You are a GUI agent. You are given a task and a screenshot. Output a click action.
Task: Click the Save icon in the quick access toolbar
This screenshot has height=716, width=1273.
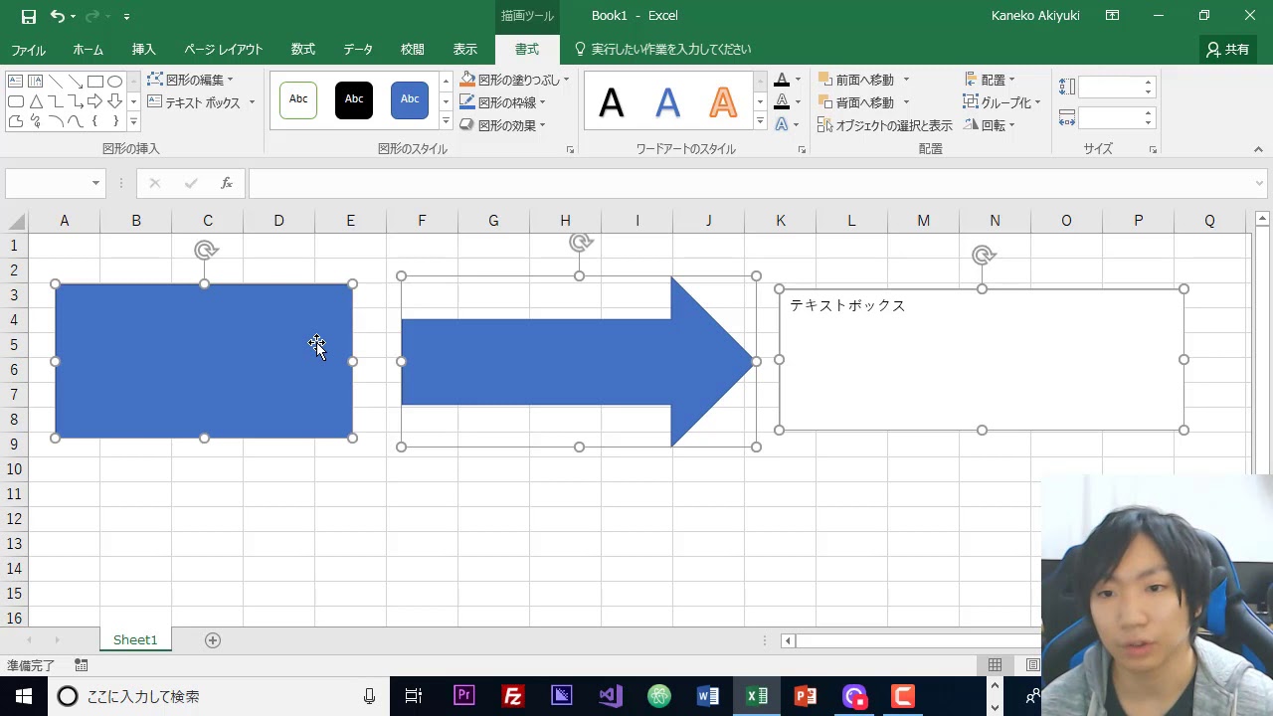click(29, 16)
